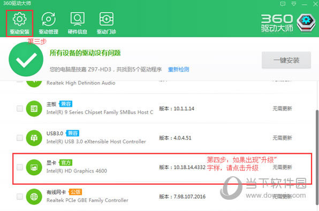The width and height of the screenshot is (319, 211).
Task: Click the 360驱动大师 window title text
Action: click(x=17, y=3)
